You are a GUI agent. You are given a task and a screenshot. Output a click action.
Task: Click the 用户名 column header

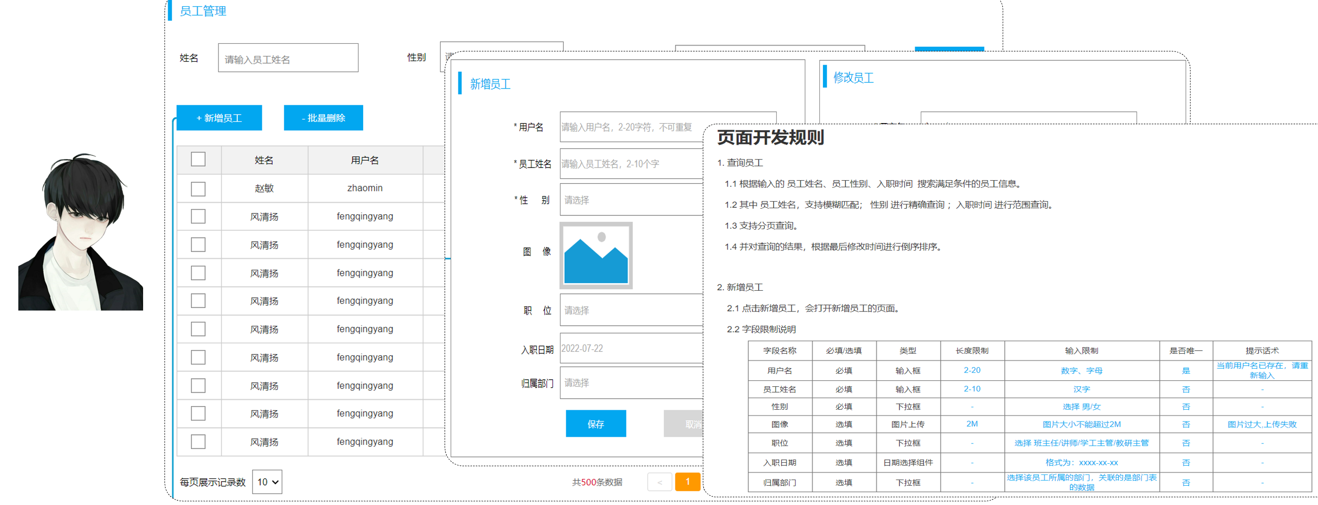(x=365, y=160)
